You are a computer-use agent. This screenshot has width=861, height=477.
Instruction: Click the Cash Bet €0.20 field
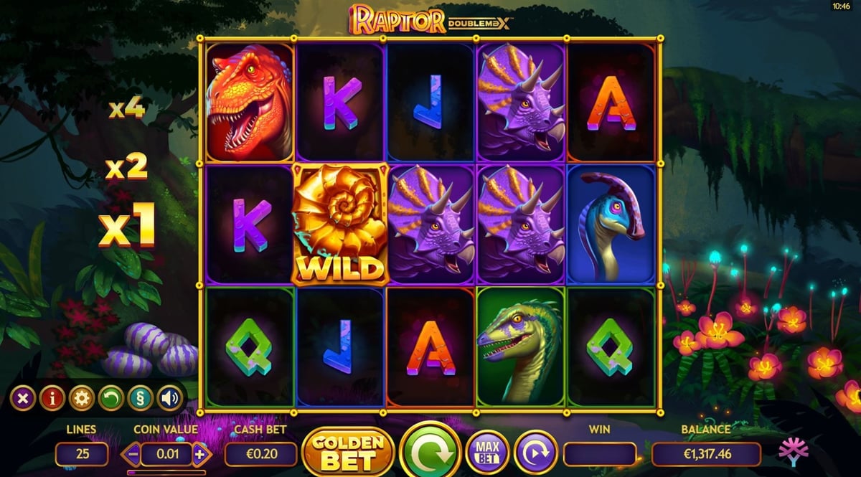point(260,454)
